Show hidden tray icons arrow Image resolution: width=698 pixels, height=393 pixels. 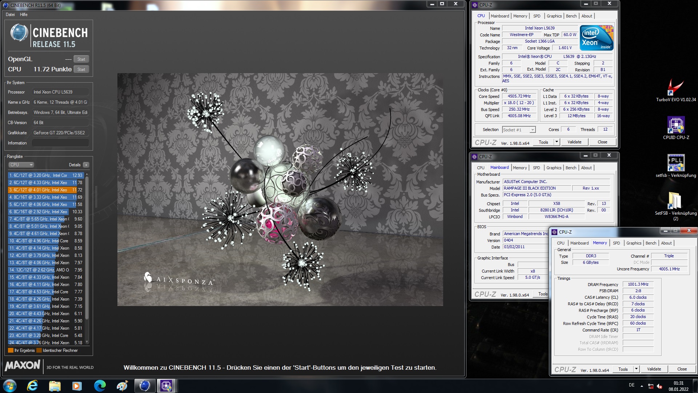pyautogui.click(x=642, y=386)
